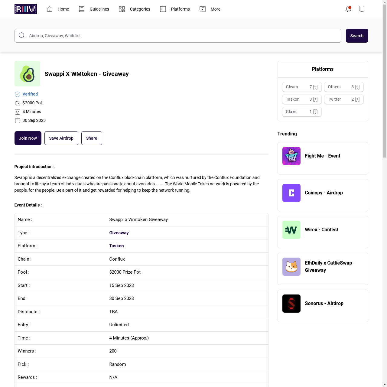The image size is (387, 387).
Task: Click the calendar icon beside 30 Sep 2023
Action: click(18, 121)
